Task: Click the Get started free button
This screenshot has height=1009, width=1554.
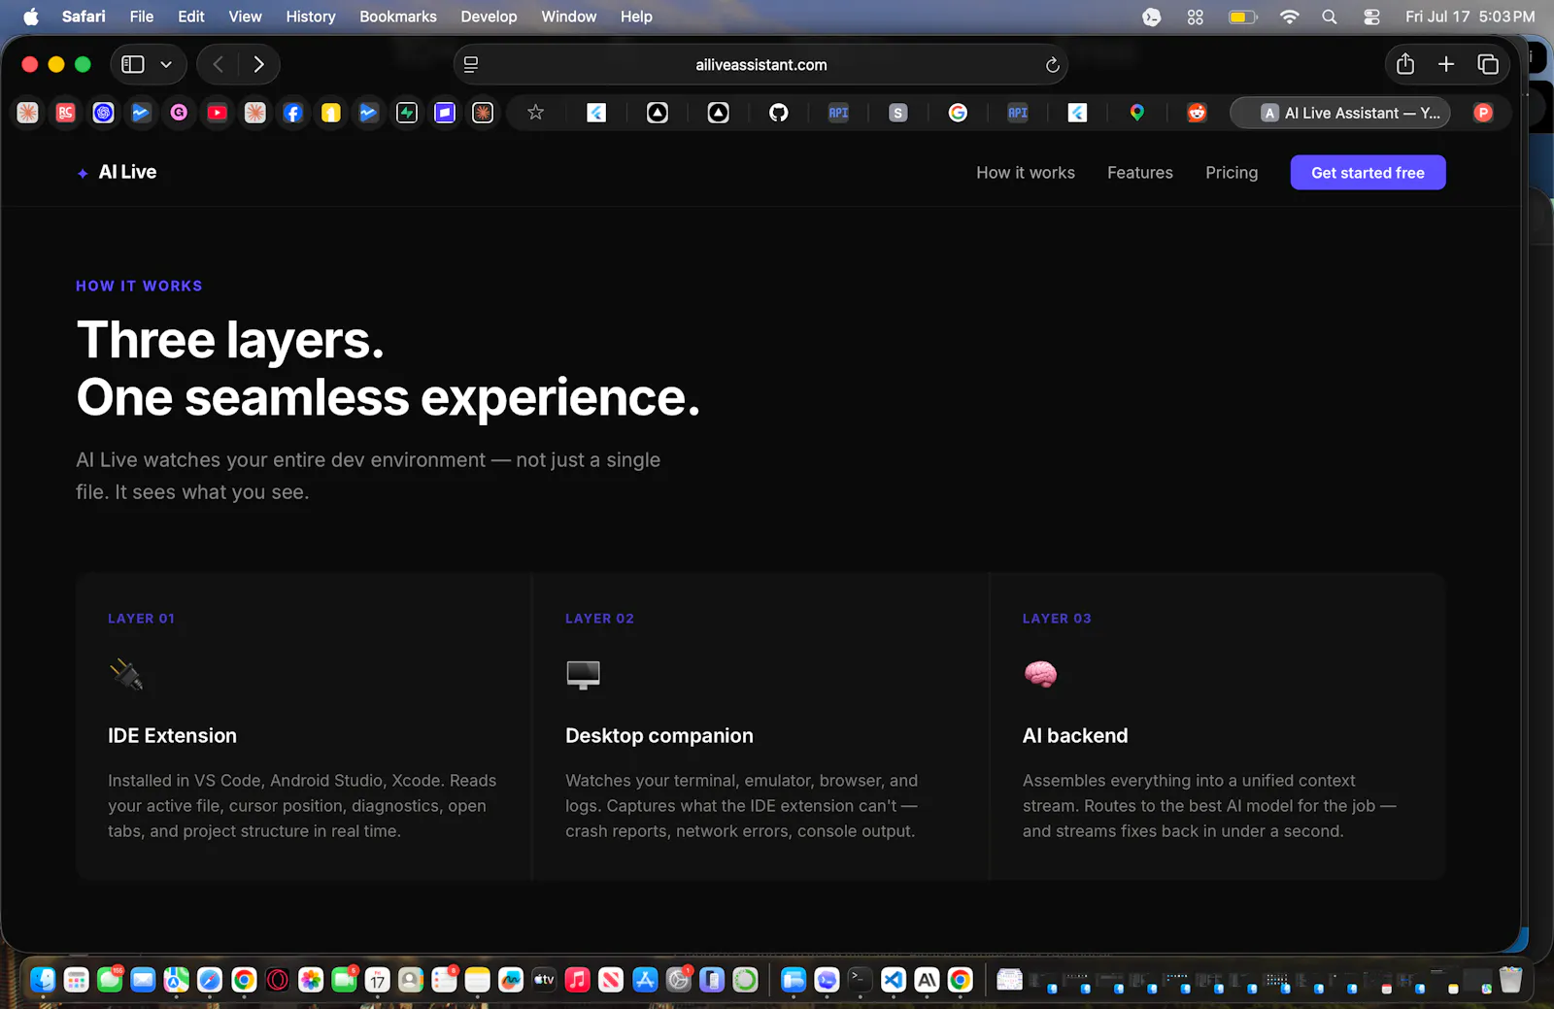Action: 1368,173
